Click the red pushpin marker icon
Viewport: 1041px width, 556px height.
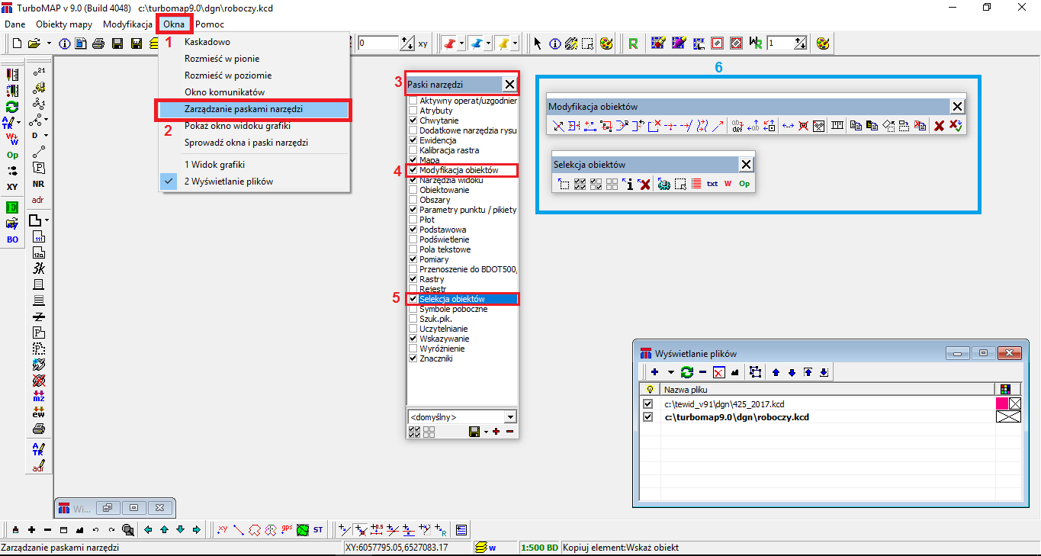(449, 43)
